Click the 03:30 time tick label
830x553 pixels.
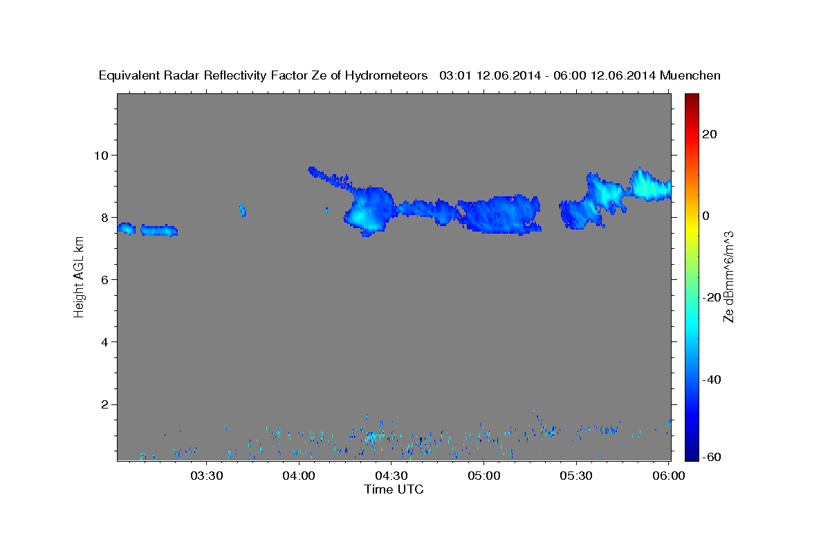(206, 476)
